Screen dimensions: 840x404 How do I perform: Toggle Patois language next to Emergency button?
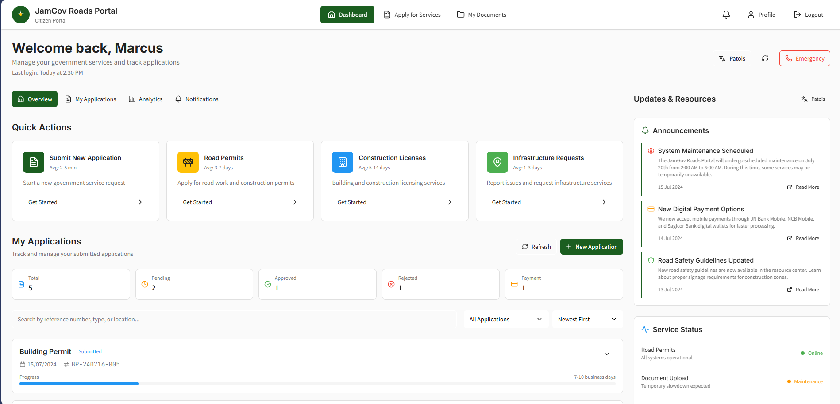coord(732,58)
